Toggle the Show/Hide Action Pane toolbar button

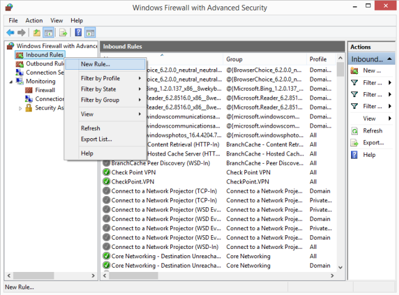(x=90, y=32)
